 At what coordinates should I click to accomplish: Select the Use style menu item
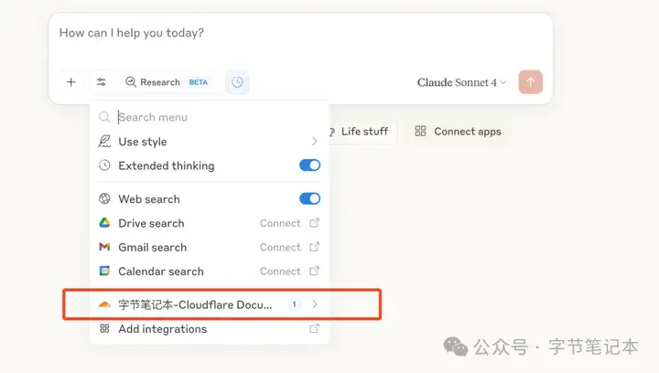(x=210, y=142)
